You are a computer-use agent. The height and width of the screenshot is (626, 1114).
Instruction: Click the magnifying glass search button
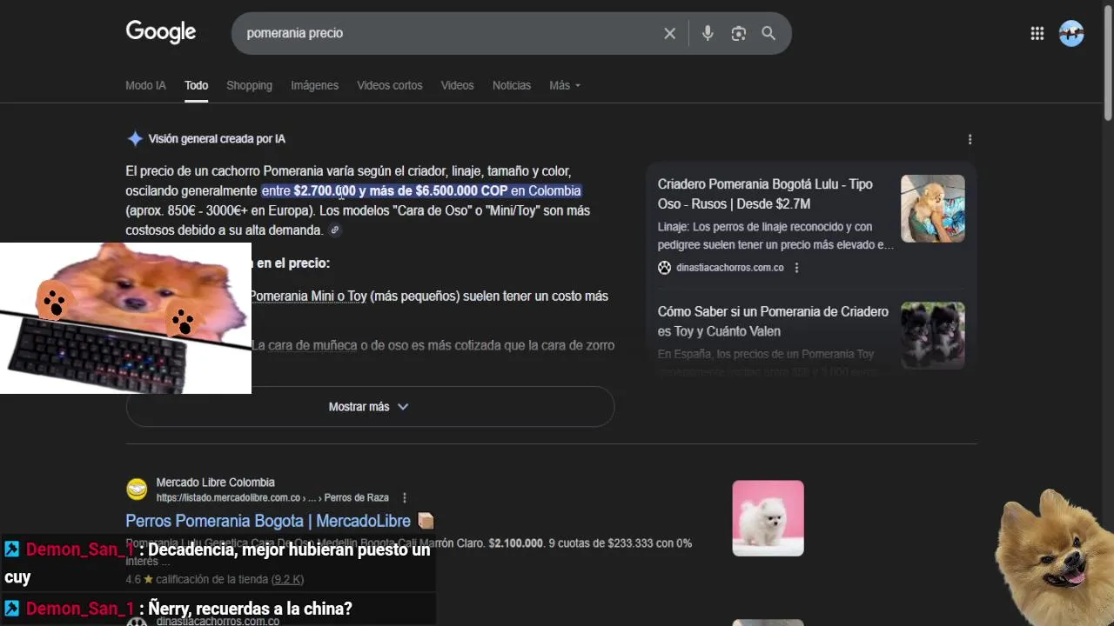768,33
